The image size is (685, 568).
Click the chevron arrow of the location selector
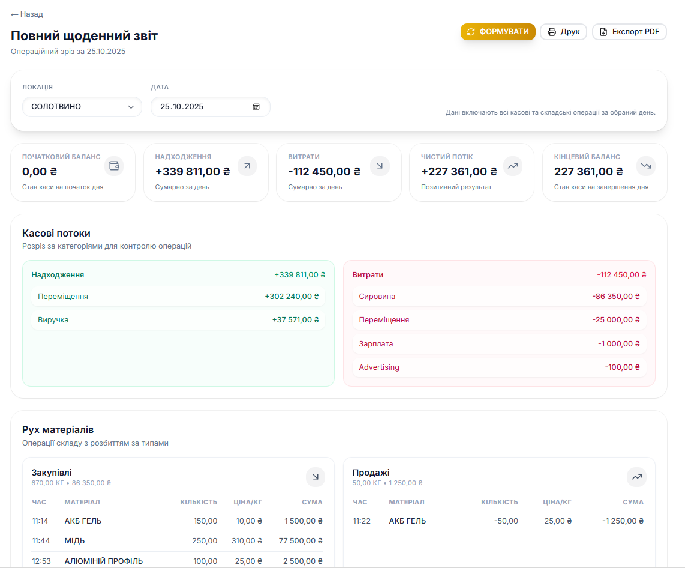coord(131,107)
